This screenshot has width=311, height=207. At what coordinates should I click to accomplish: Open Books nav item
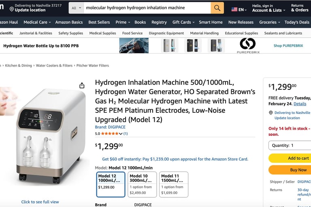(x=140, y=22)
